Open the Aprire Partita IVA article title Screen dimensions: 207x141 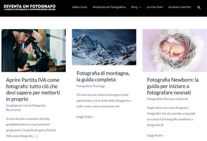[33, 90]
